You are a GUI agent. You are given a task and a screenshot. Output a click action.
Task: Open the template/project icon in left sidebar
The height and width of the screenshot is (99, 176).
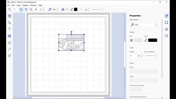[10, 16]
